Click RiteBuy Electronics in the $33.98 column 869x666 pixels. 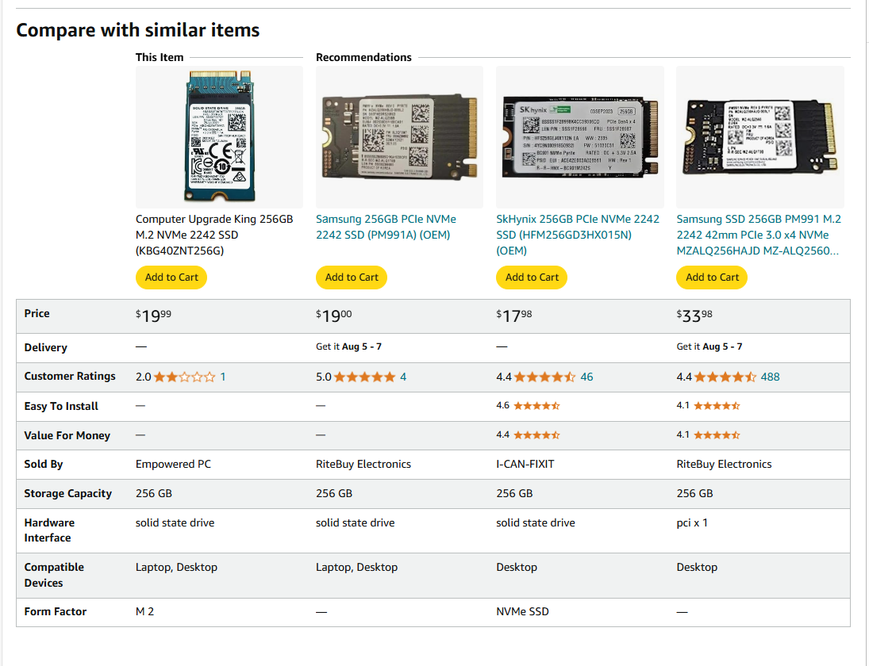coord(724,464)
